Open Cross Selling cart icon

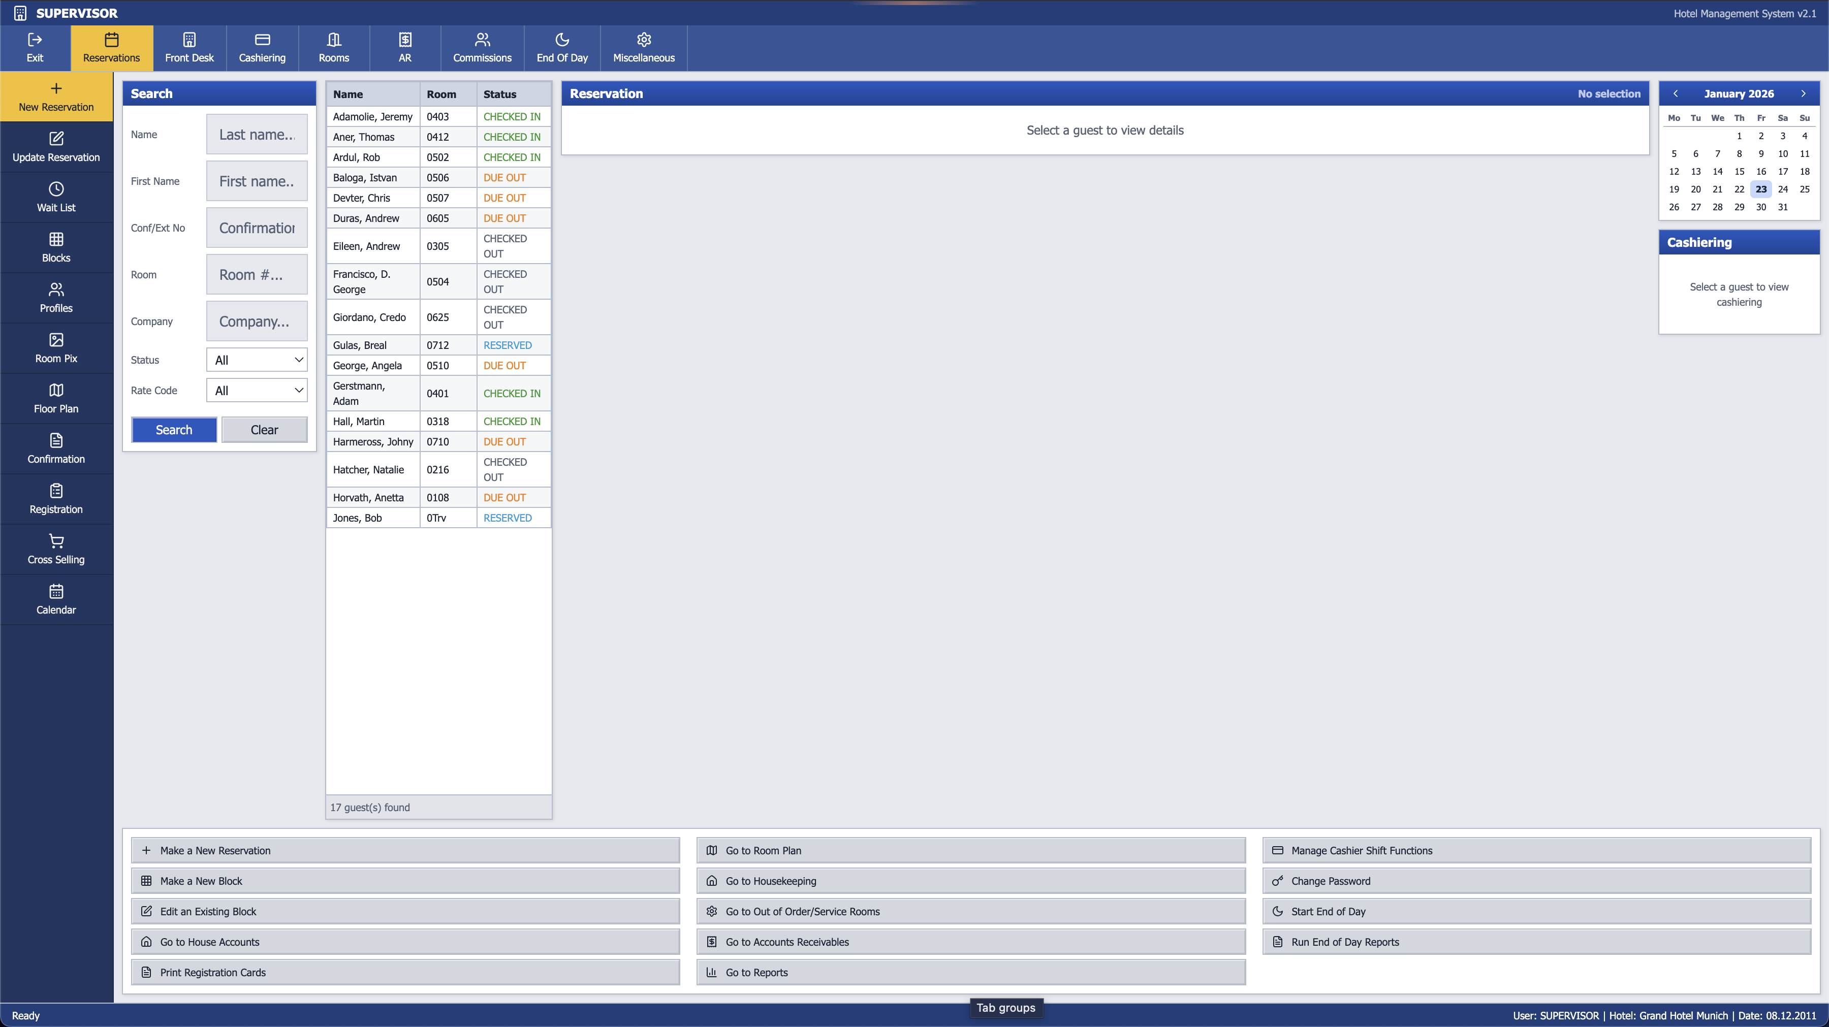coord(56,541)
